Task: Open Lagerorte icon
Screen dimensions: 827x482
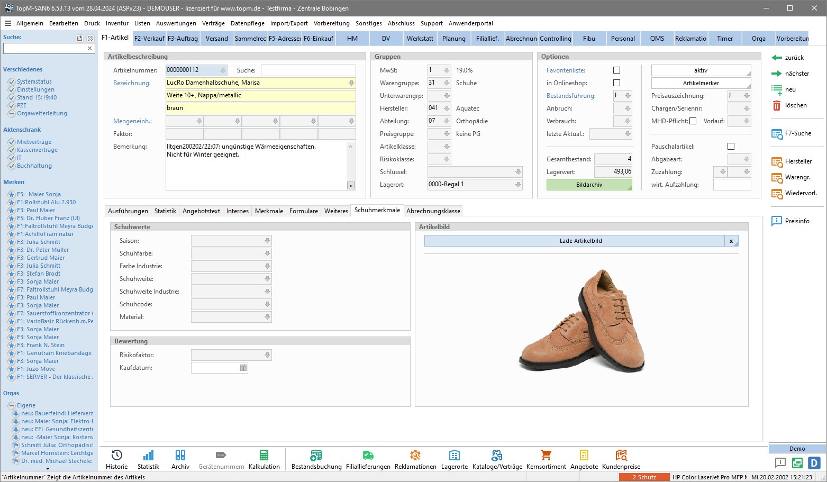Action: pyautogui.click(x=454, y=455)
